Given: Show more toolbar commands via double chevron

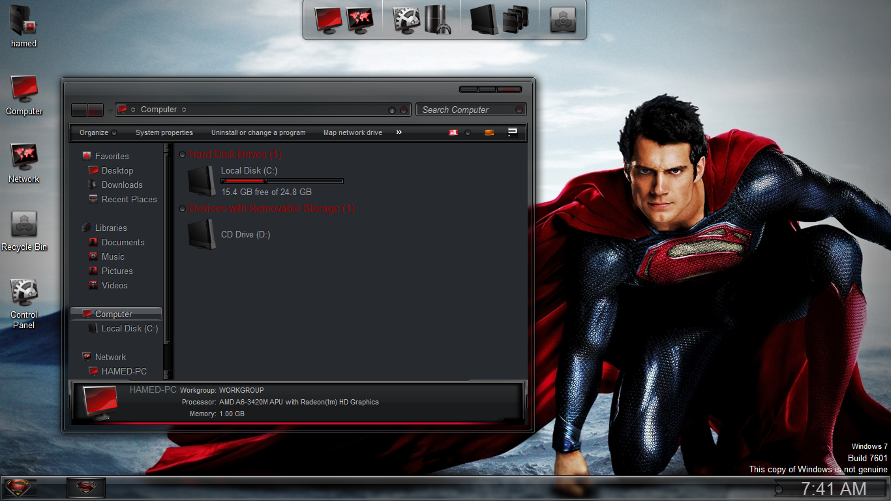Looking at the screenshot, I should (399, 132).
